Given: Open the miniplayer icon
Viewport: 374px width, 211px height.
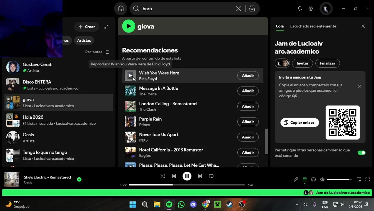Looking at the screenshot, I should tap(359, 179).
